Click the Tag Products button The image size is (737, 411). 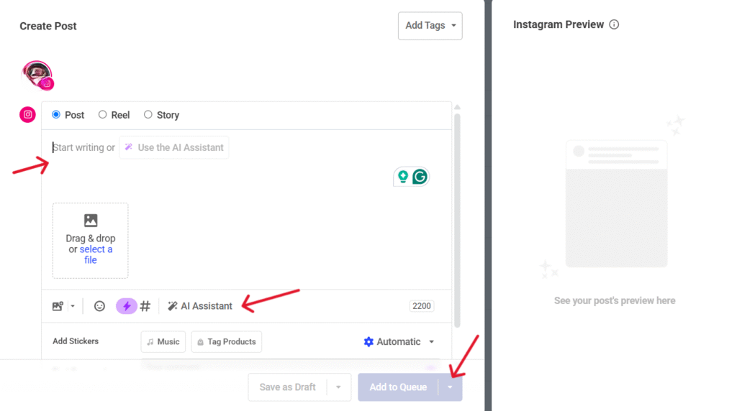click(226, 342)
